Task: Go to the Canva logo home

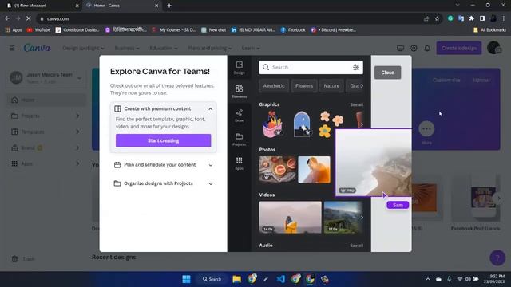Action: coord(37,48)
